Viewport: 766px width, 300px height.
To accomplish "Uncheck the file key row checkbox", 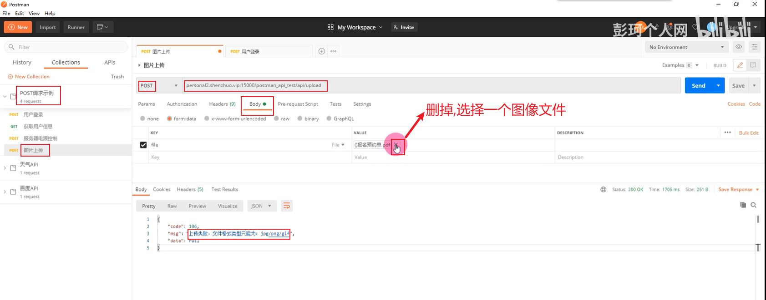I will pos(143,145).
